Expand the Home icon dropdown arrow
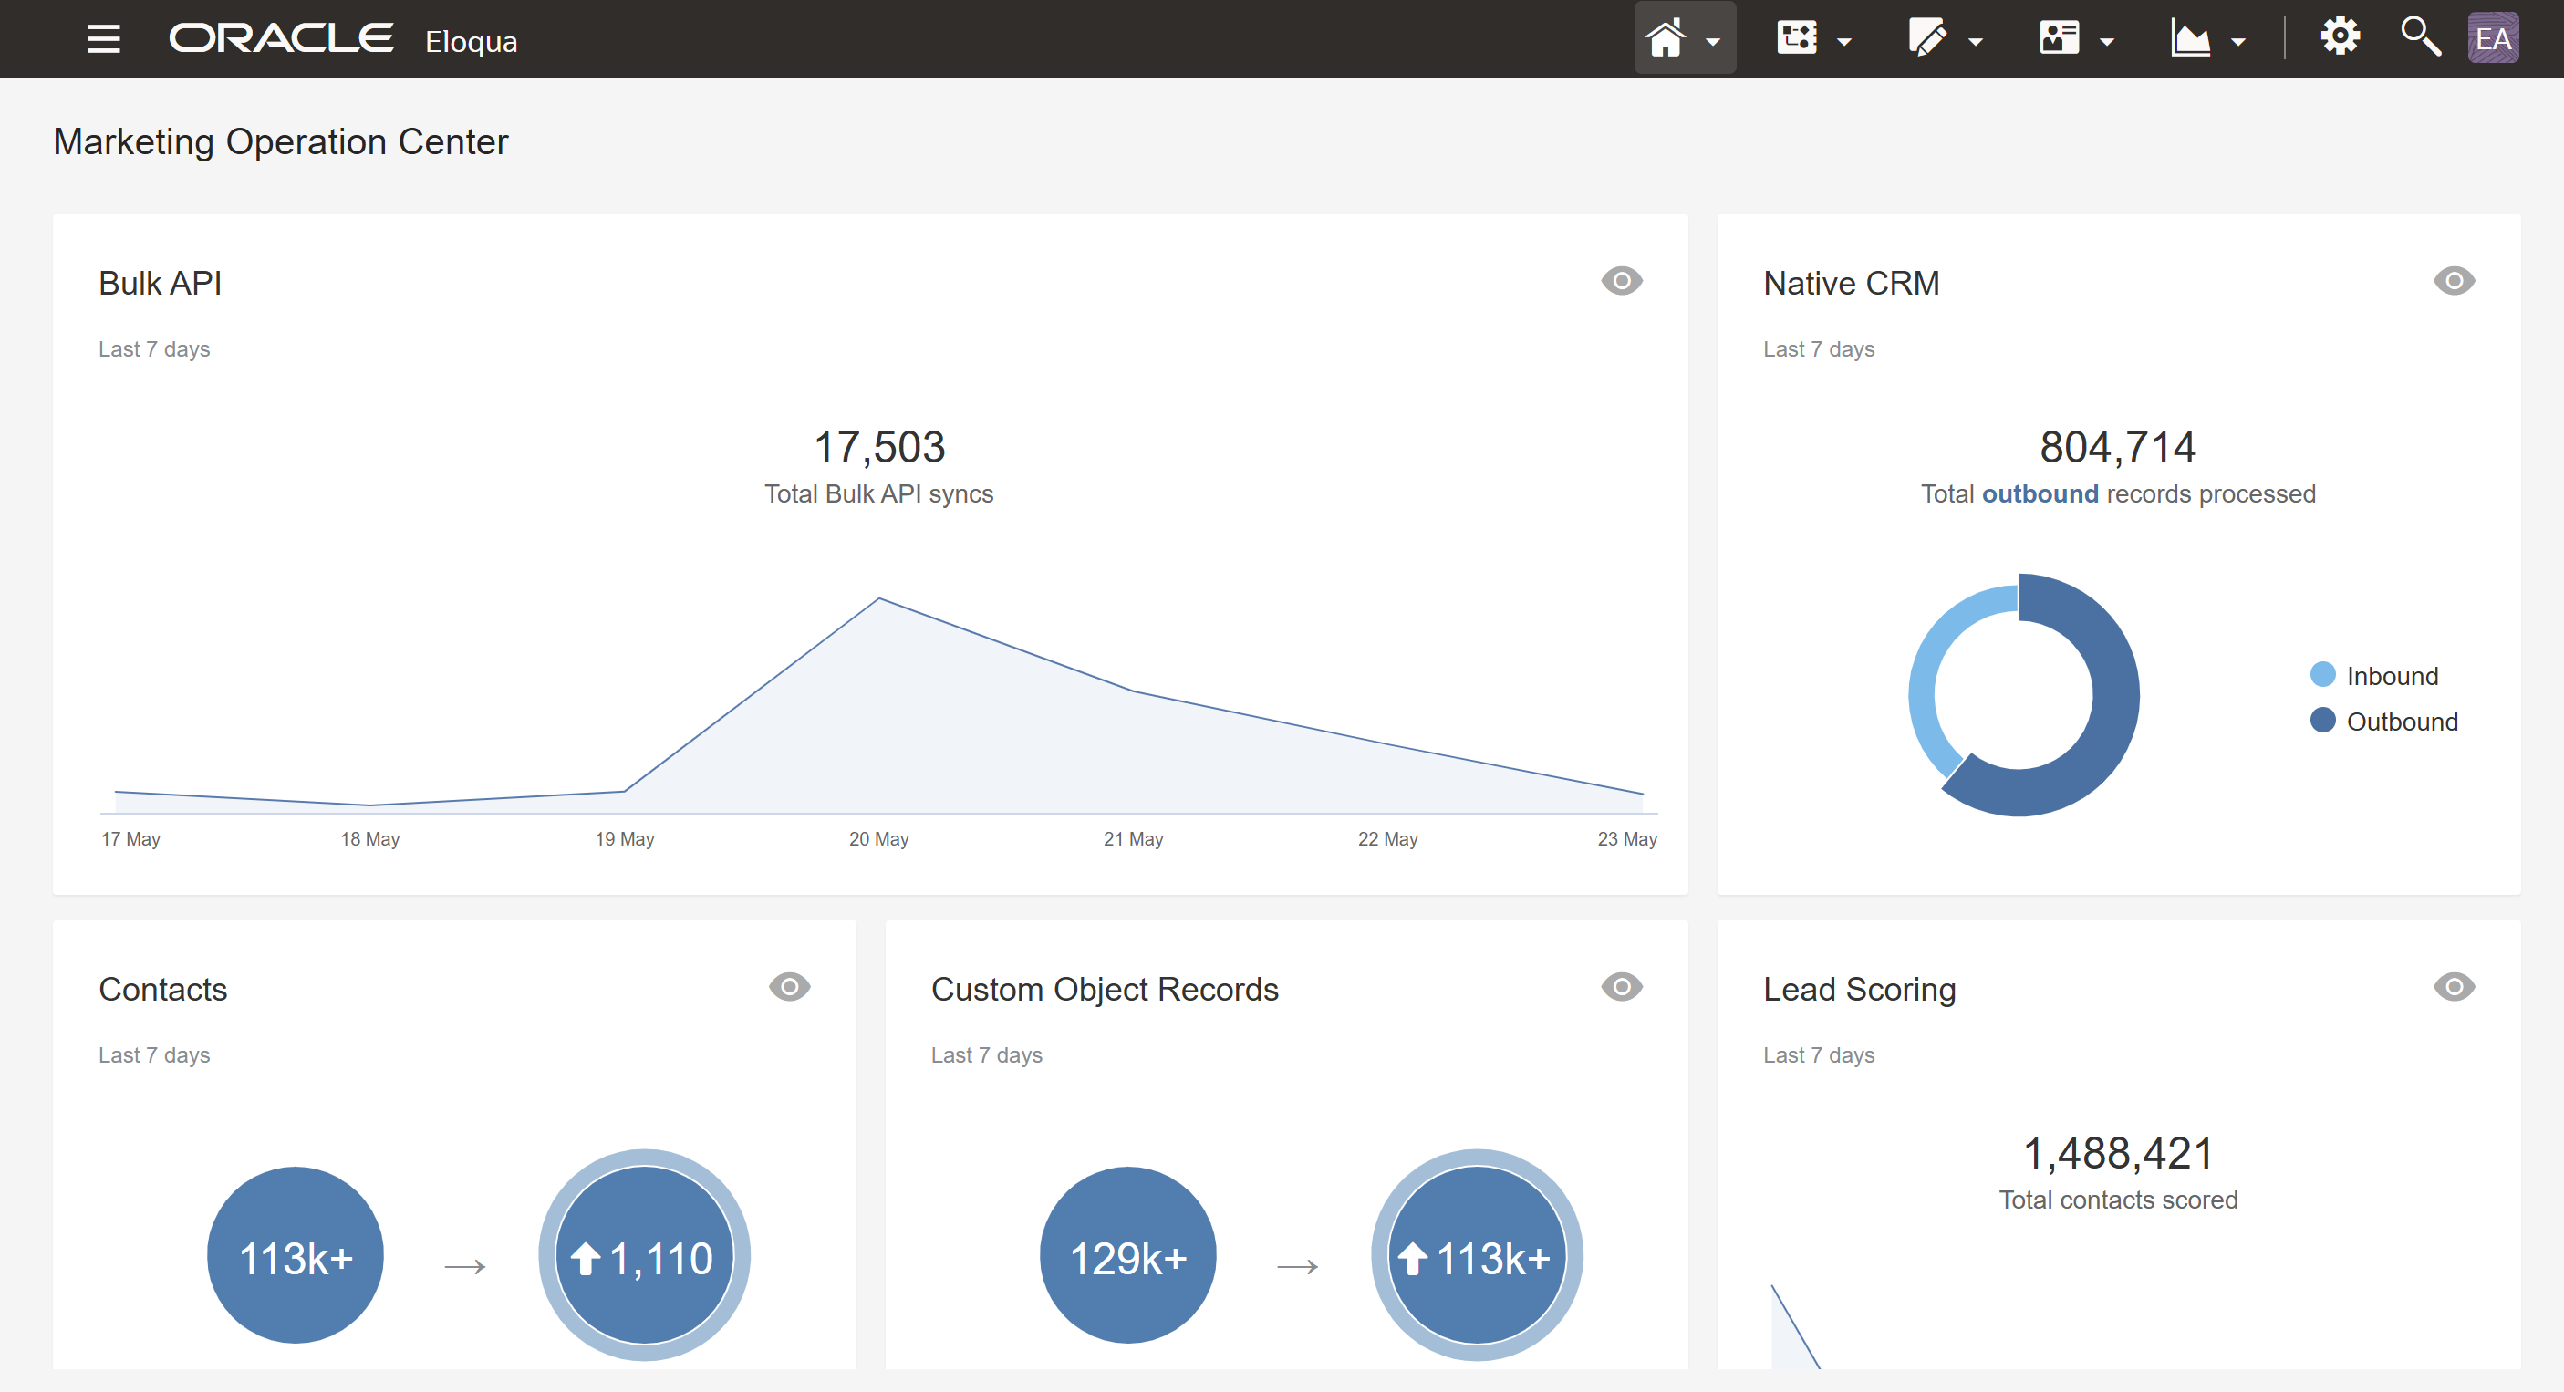The image size is (2564, 1392). 1713,43
